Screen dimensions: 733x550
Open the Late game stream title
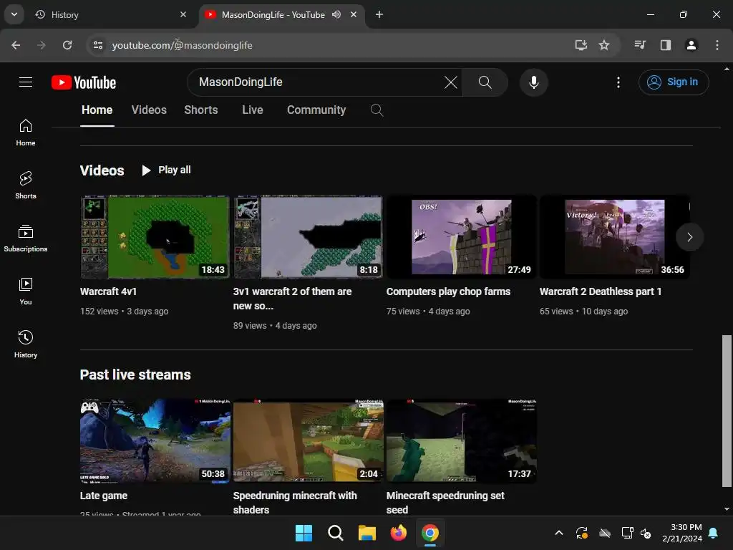click(x=103, y=496)
